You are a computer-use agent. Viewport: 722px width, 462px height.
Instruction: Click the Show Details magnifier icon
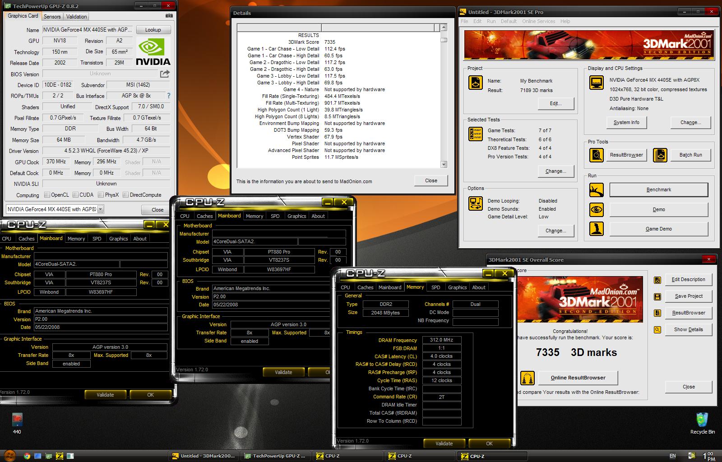(x=657, y=330)
